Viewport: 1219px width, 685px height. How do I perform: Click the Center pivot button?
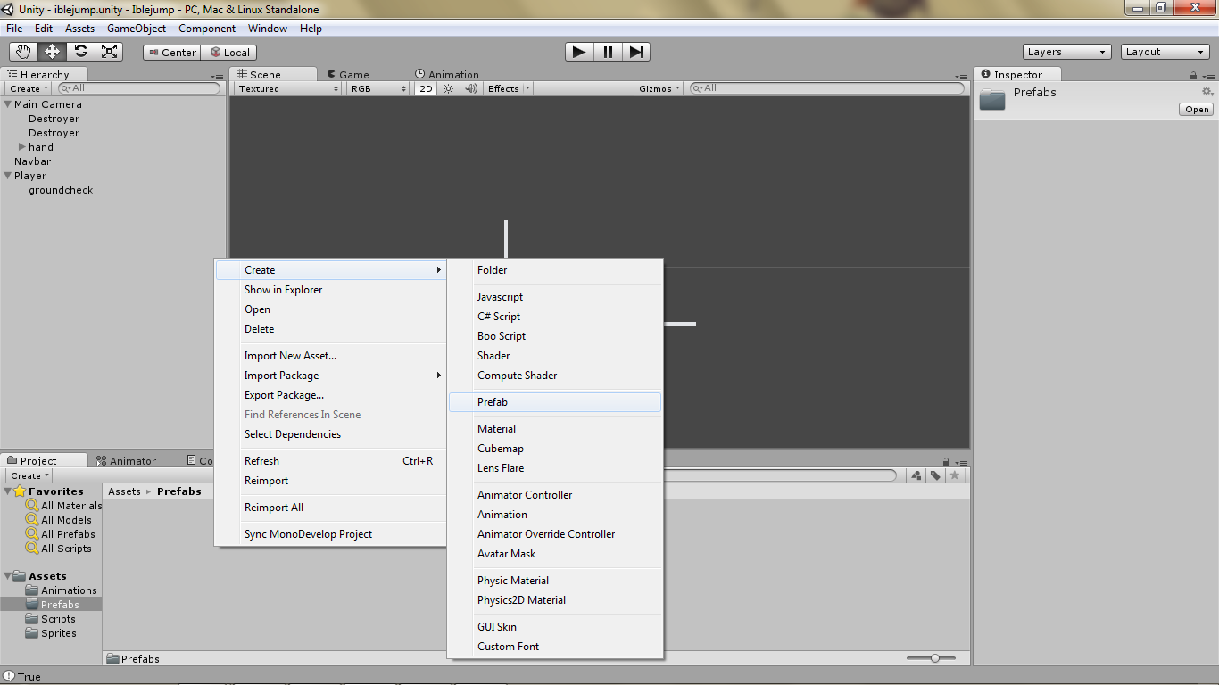(170, 52)
